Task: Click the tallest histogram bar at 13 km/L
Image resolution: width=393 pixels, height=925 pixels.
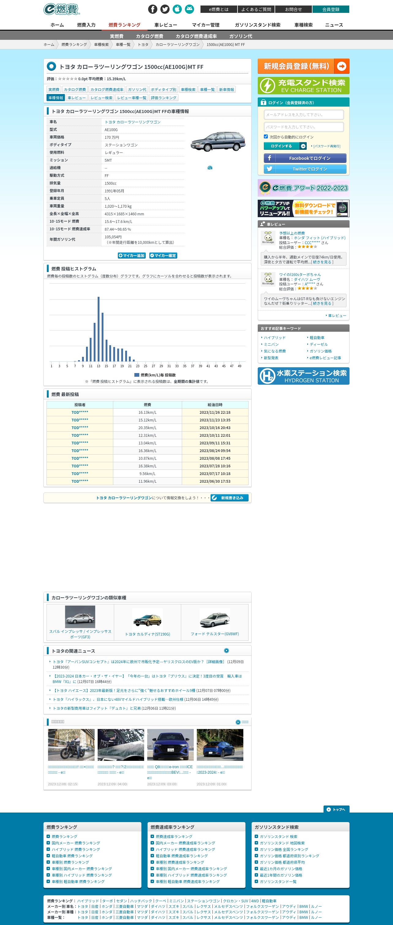Action: coord(98,329)
